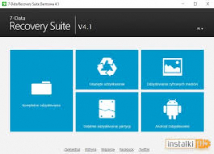Screen dimensions: 214x154
Task: Open the Wsparcie support link
Action: click(108, 150)
